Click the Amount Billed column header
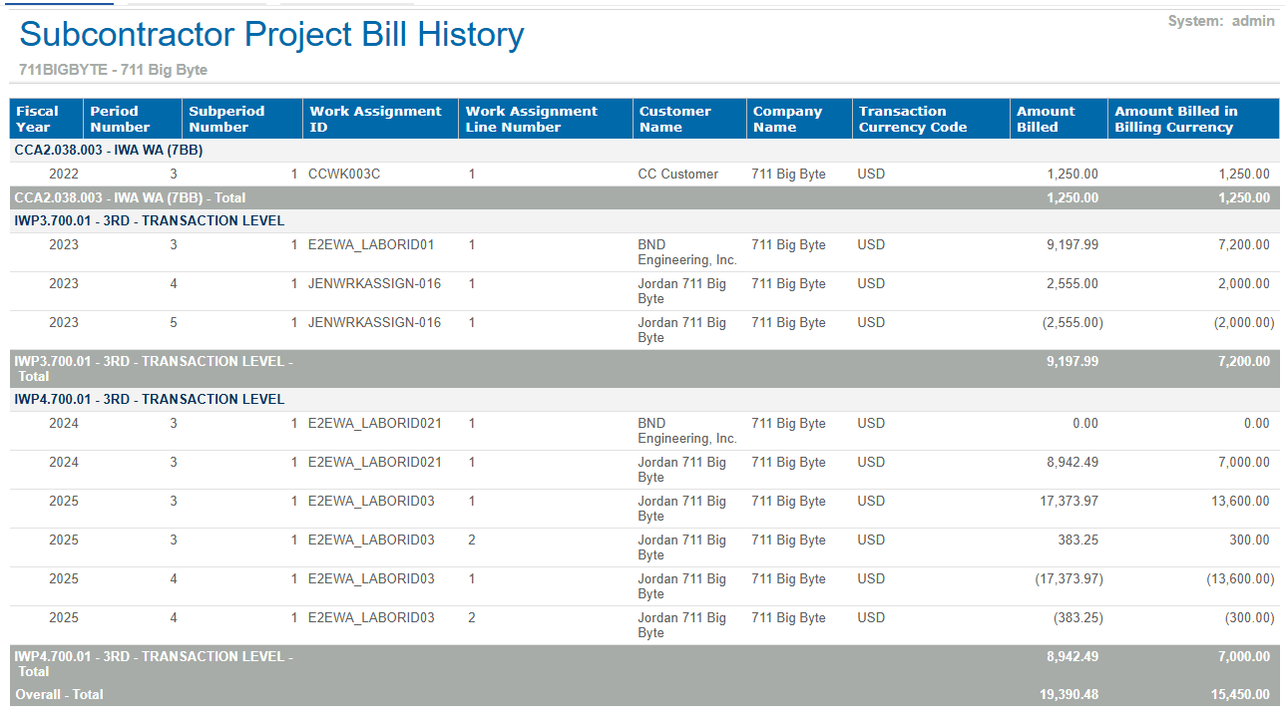The height and width of the screenshot is (723, 1285). click(1046, 119)
